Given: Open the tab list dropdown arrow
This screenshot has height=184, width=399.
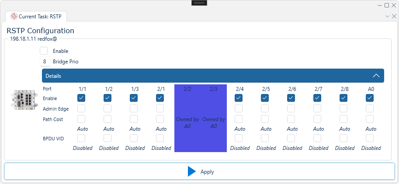Looking at the screenshot, I should 387,16.
